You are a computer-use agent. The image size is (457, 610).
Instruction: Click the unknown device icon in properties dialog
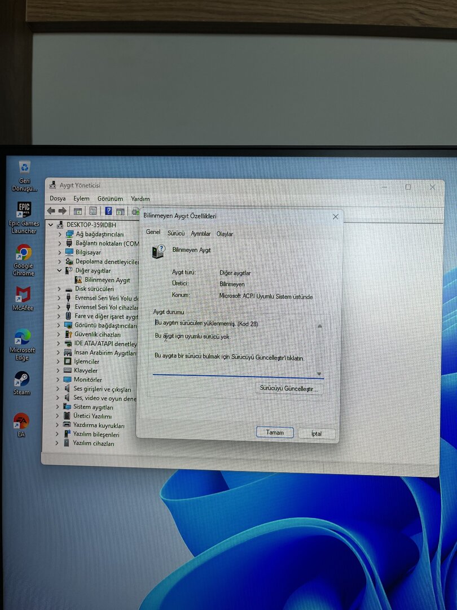pos(159,251)
